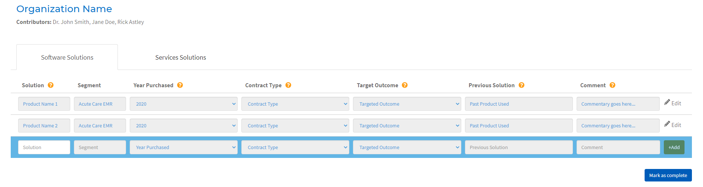Click the Solution column help icon
Screen dimensions: 703x187
51,85
